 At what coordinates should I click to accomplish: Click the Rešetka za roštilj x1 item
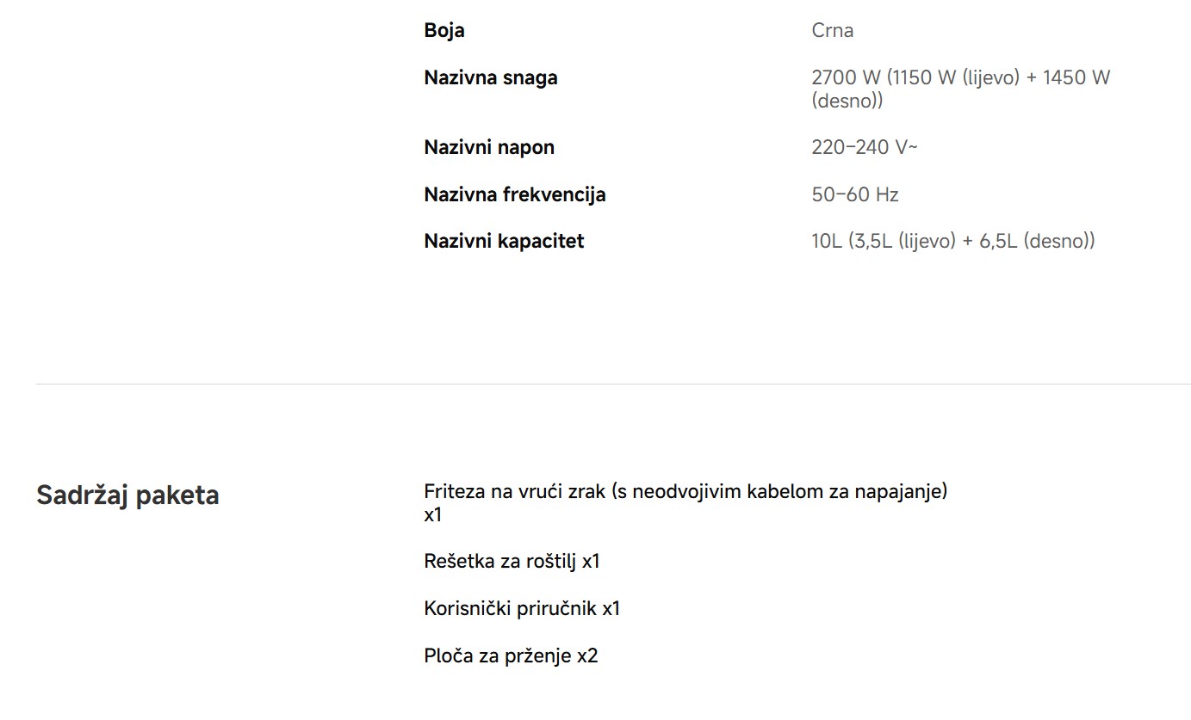pyautogui.click(x=511, y=562)
